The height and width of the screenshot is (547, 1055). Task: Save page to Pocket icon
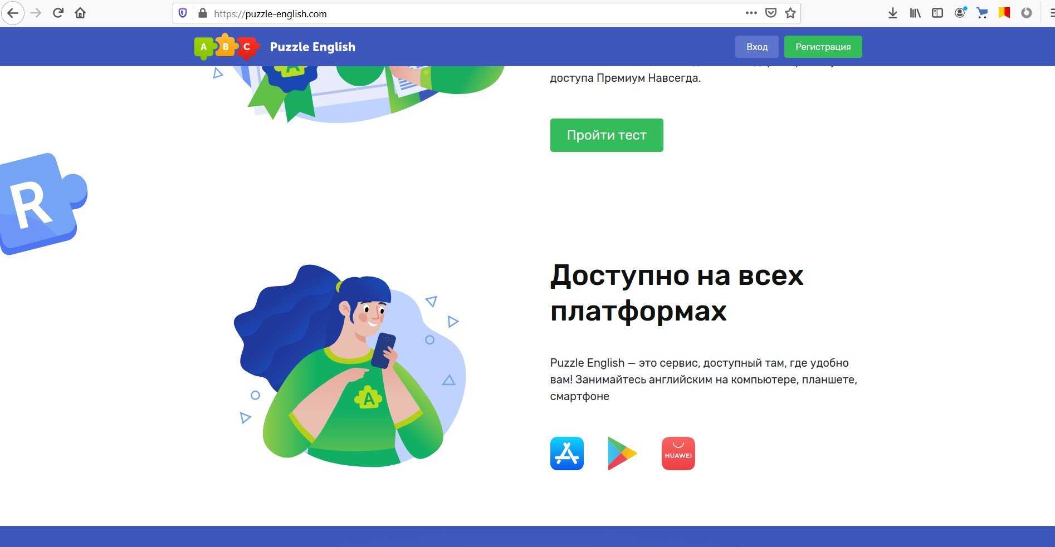tap(770, 13)
